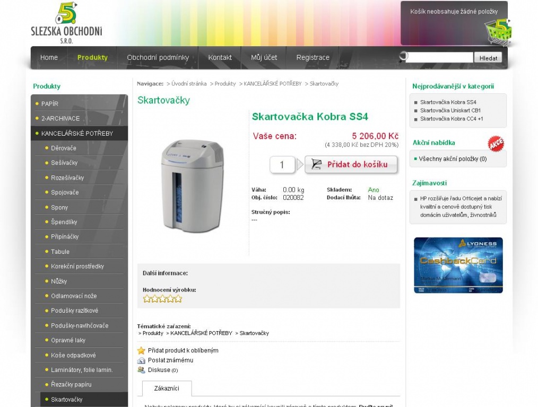Open Laminátory, folie lamin. subcategory
This screenshot has height=407, width=538.
pos(82,370)
